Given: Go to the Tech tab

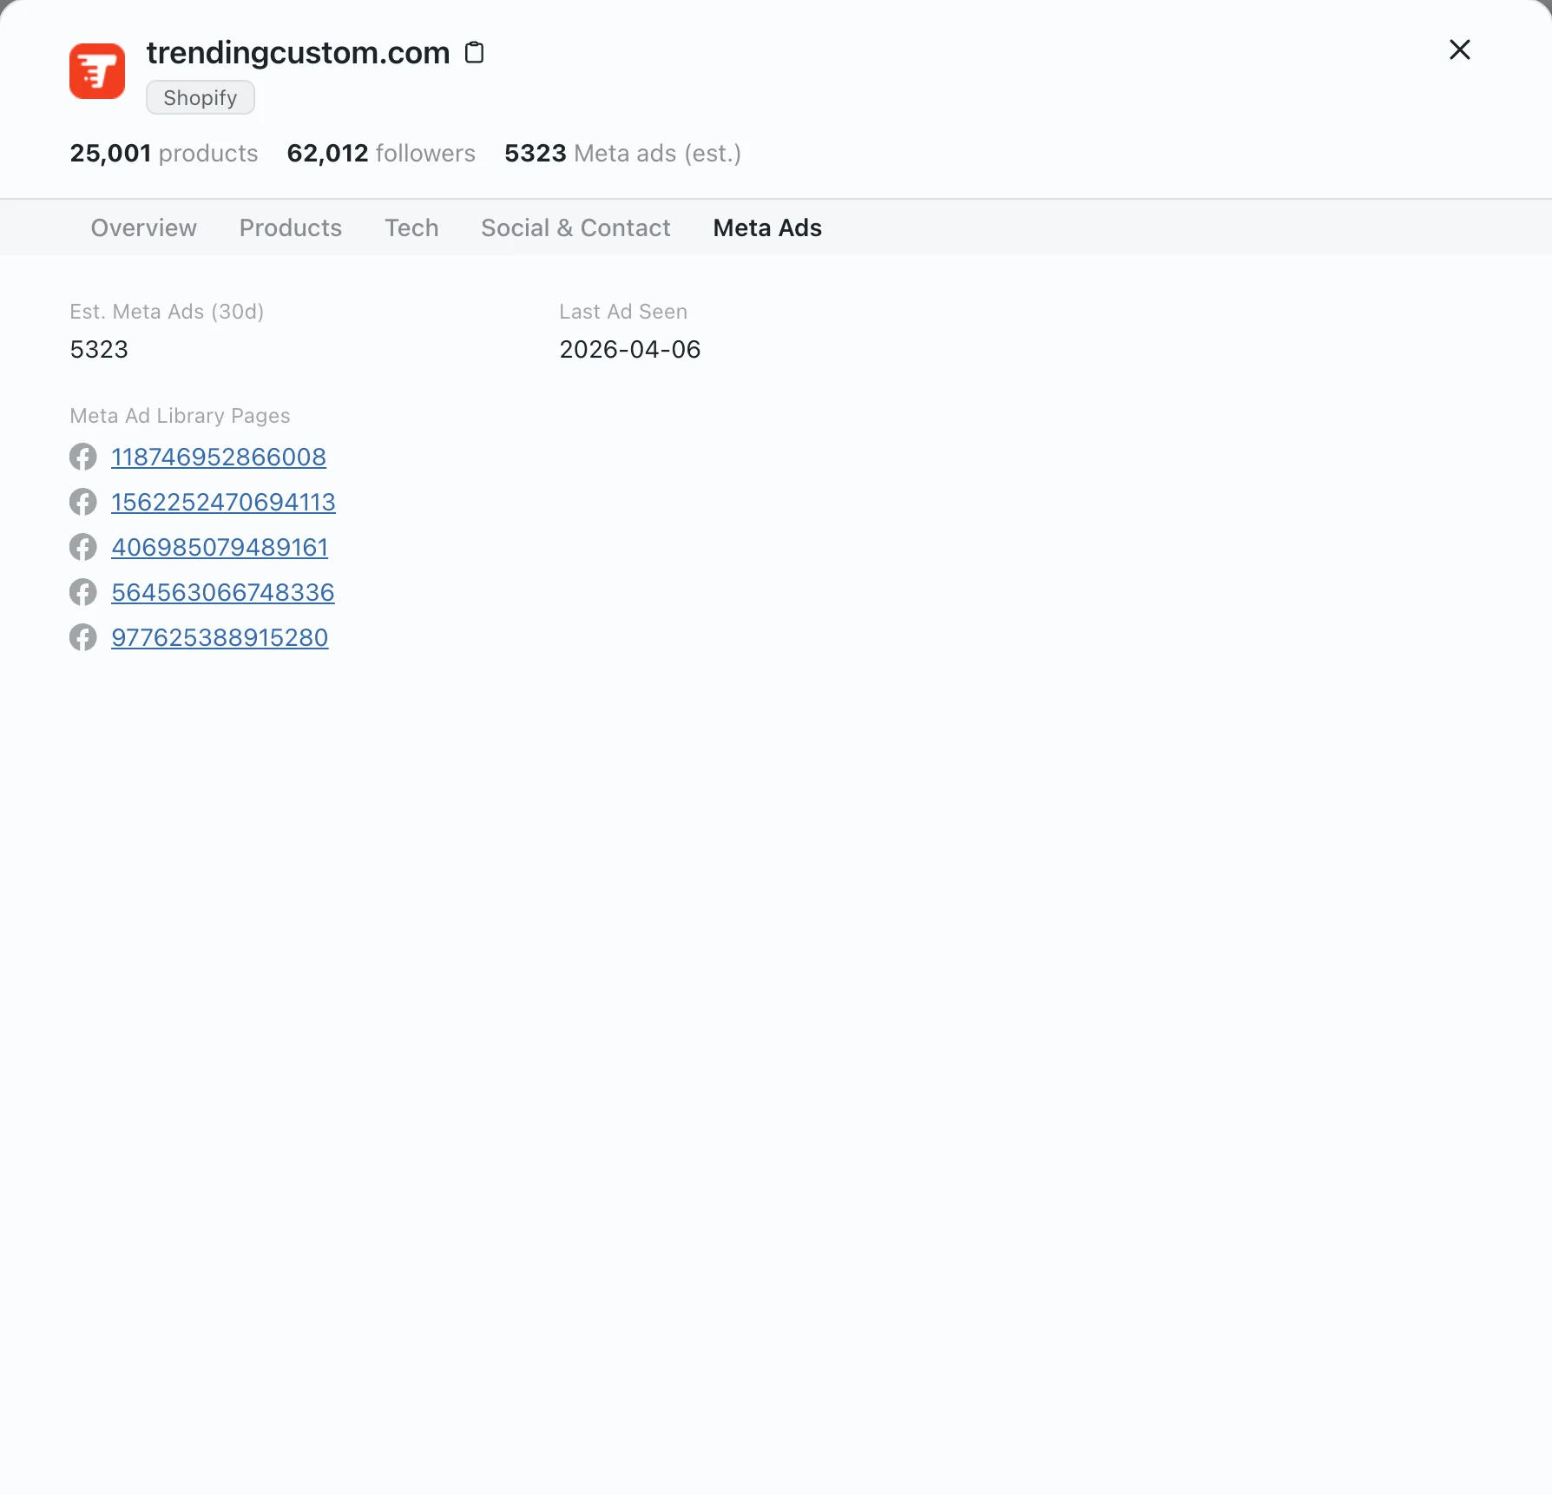Looking at the screenshot, I should coord(411,227).
